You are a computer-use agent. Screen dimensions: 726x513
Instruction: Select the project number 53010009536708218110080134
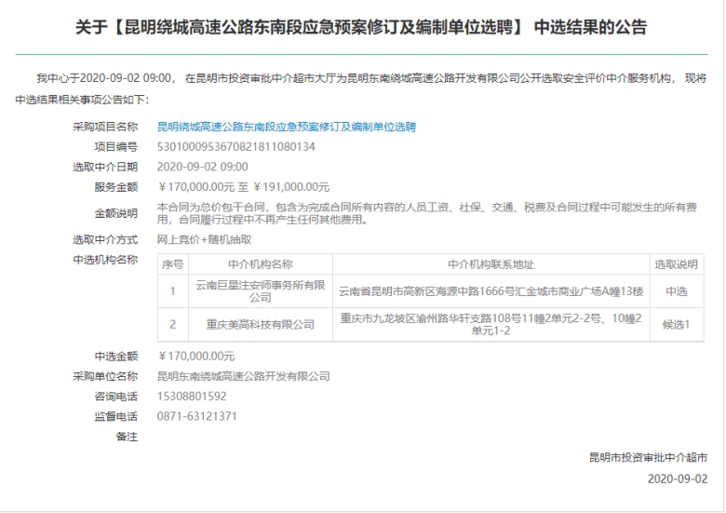coord(236,146)
